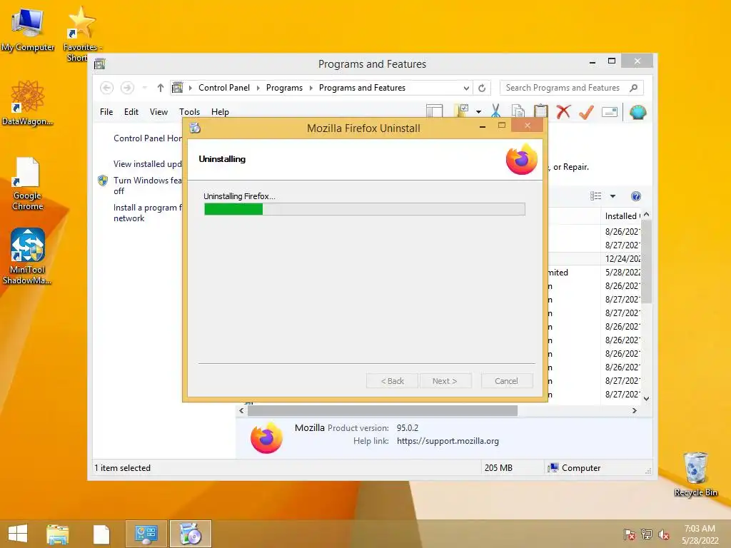The width and height of the screenshot is (731, 548).
Task: Click the Back navigation arrow
Action: coord(107,88)
